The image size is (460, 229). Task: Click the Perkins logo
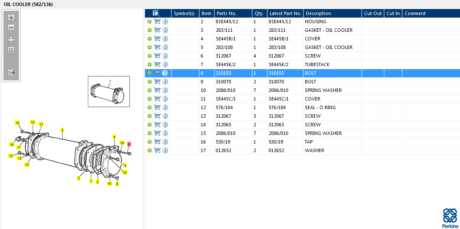[x=450, y=218]
